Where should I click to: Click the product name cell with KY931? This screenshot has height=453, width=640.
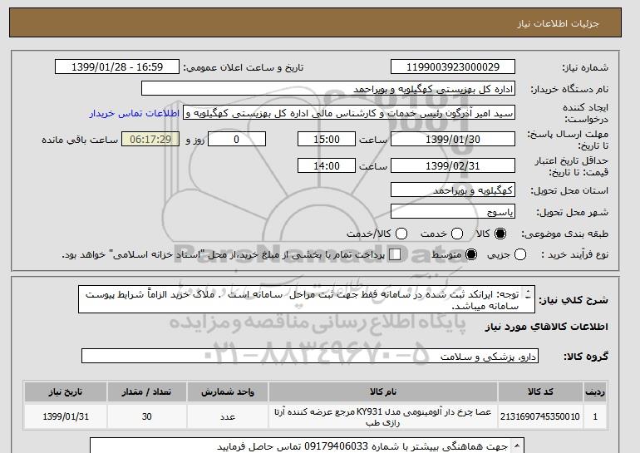383,416
